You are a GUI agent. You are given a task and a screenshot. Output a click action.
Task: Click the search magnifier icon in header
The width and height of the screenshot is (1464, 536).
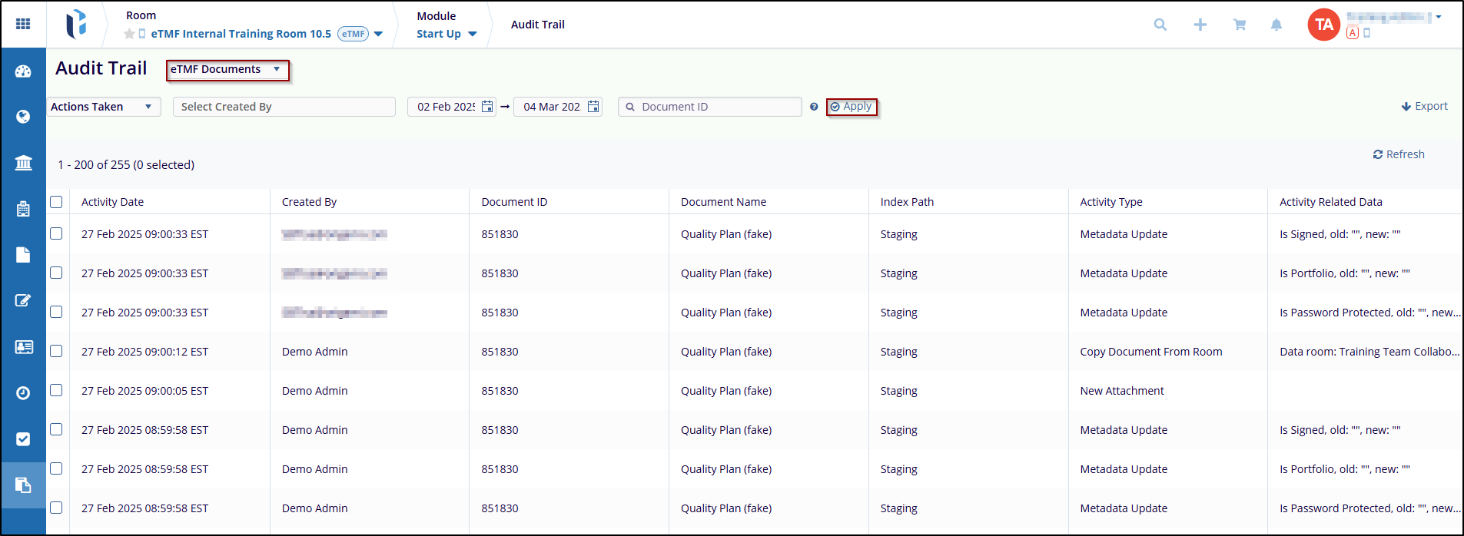pyautogui.click(x=1160, y=25)
